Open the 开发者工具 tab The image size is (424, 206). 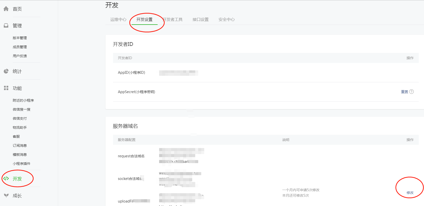click(x=173, y=20)
